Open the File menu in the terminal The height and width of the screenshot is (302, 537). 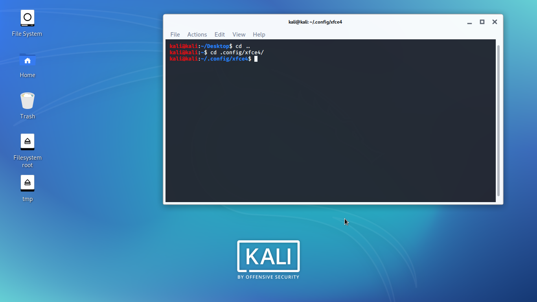click(x=175, y=35)
